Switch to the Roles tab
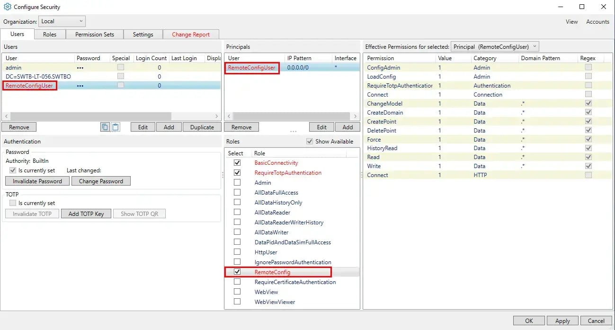The height and width of the screenshot is (330, 615). (x=49, y=34)
